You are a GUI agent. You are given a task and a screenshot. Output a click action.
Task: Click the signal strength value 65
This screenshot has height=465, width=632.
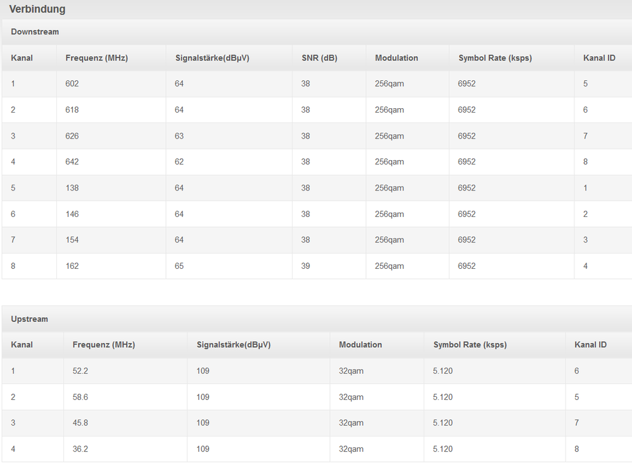coord(179,266)
